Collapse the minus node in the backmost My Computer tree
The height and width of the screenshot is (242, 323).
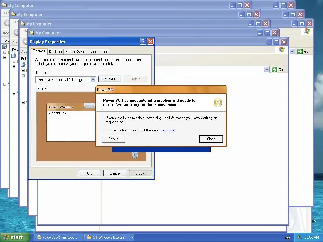(x=5, y=57)
